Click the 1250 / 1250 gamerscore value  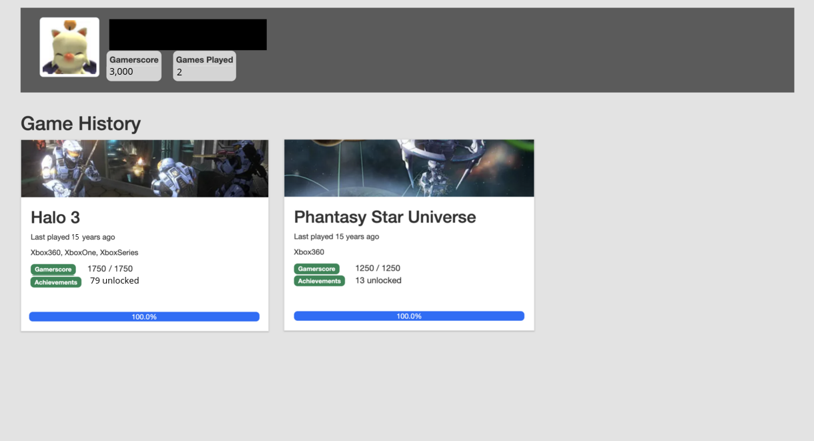point(378,268)
